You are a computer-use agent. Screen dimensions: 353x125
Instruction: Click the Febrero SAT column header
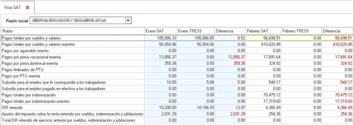[263, 31]
